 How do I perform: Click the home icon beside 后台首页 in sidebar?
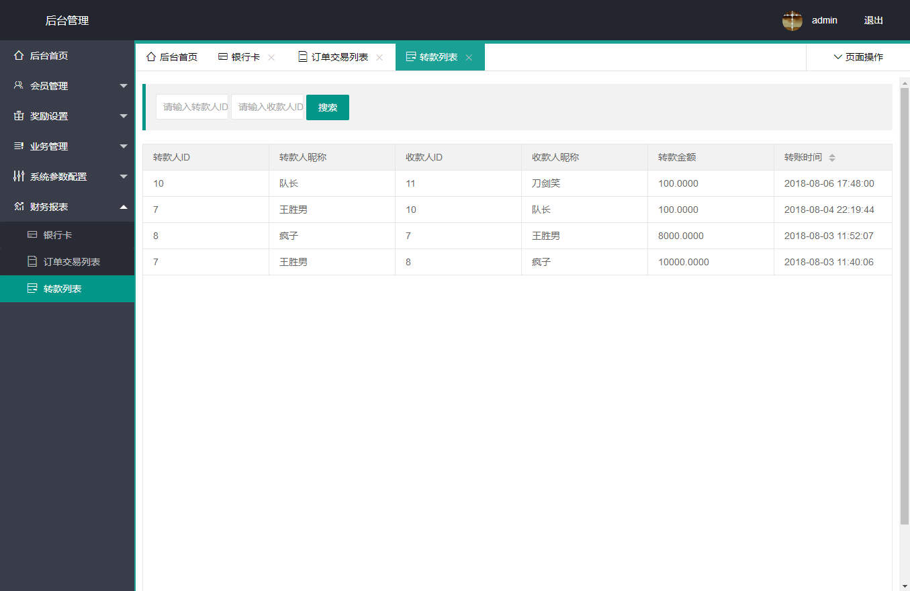click(19, 56)
